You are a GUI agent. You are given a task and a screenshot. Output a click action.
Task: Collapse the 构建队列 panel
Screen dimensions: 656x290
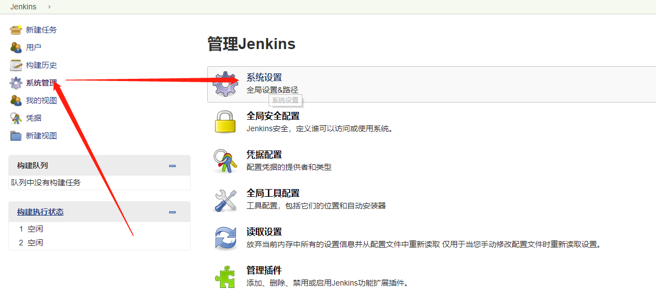pos(172,166)
